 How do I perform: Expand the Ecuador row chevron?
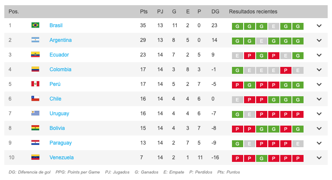tap(319, 55)
